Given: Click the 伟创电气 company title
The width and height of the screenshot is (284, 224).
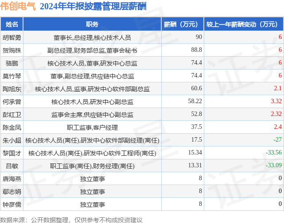Looking at the screenshot, I should (x=18, y=6).
